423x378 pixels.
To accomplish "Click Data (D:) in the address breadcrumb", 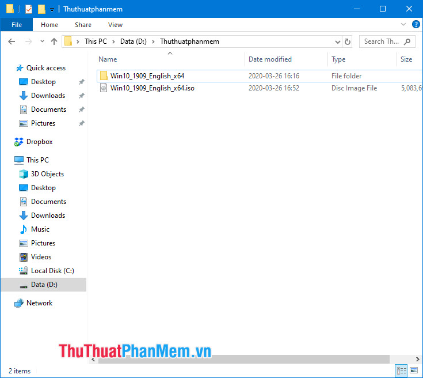I will (x=134, y=41).
